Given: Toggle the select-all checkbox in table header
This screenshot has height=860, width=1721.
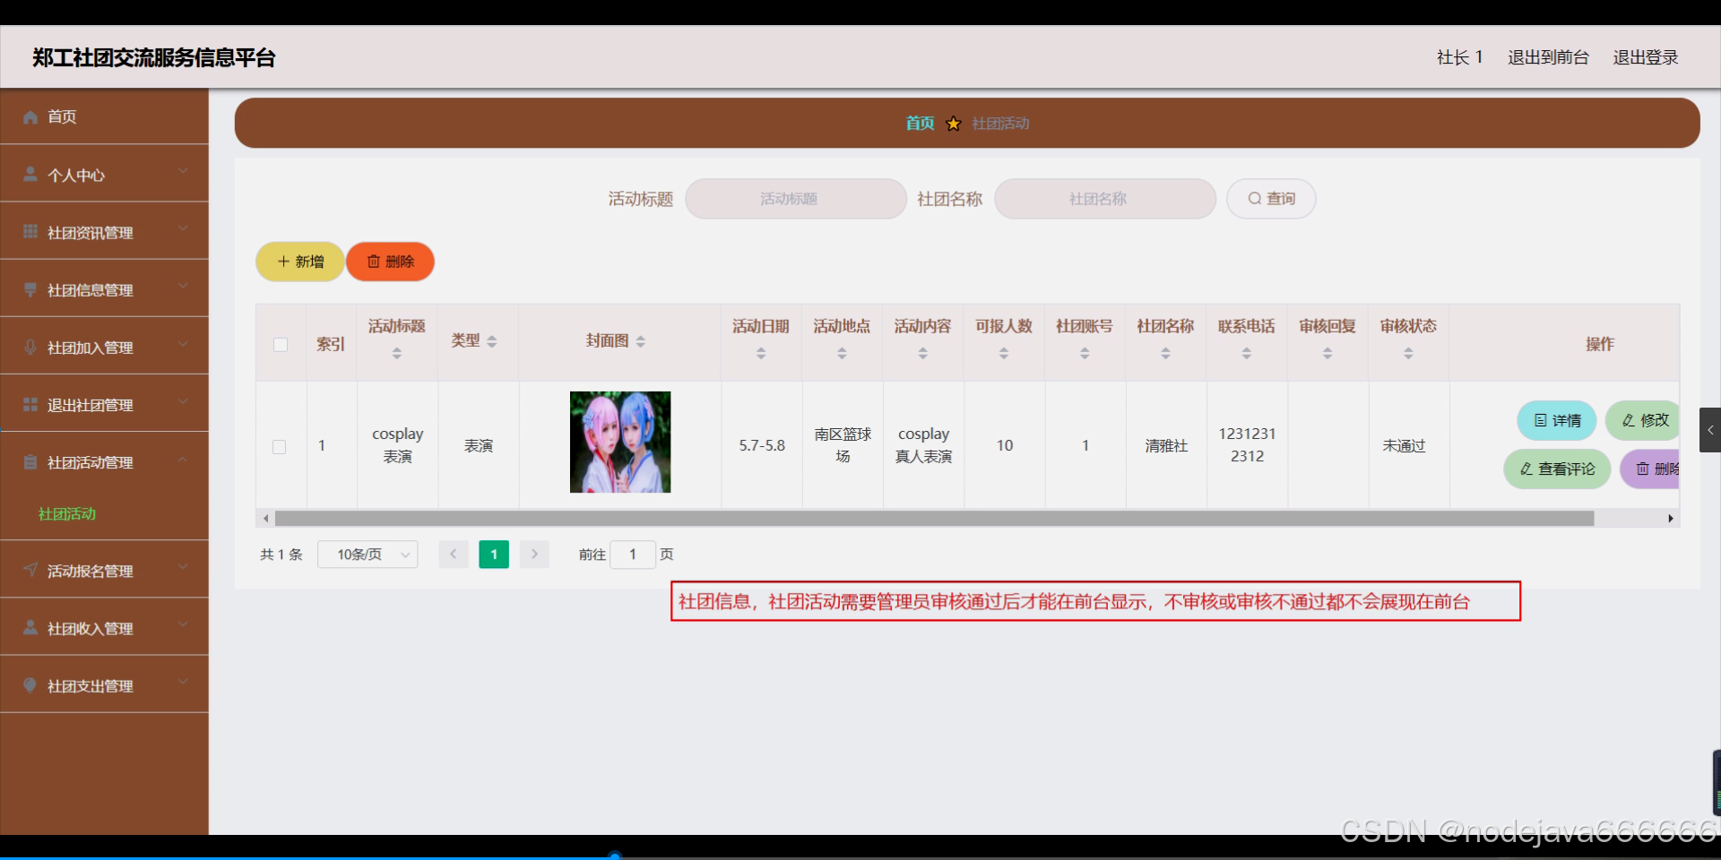Looking at the screenshot, I should (x=281, y=345).
